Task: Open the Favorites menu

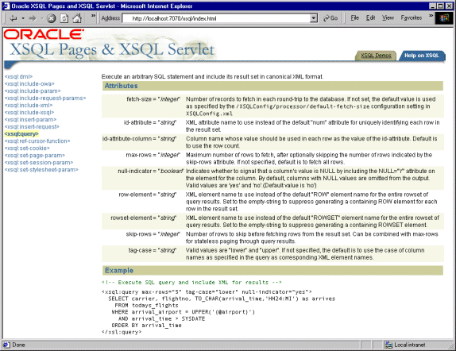Action: click(412, 18)
